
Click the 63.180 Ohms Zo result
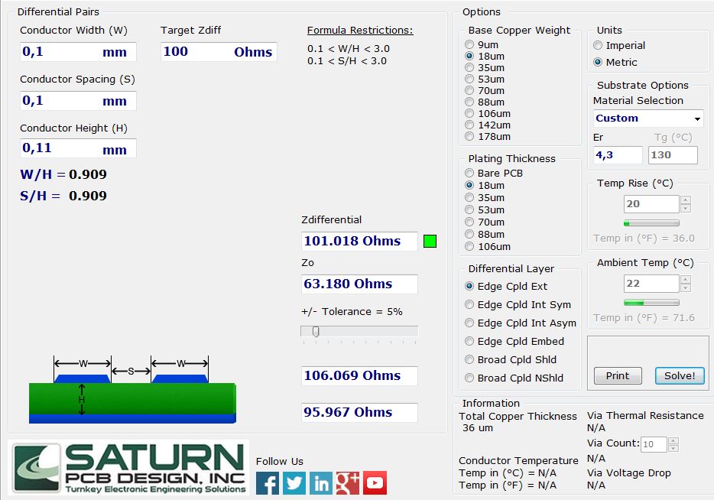click(x=359, y=284)
